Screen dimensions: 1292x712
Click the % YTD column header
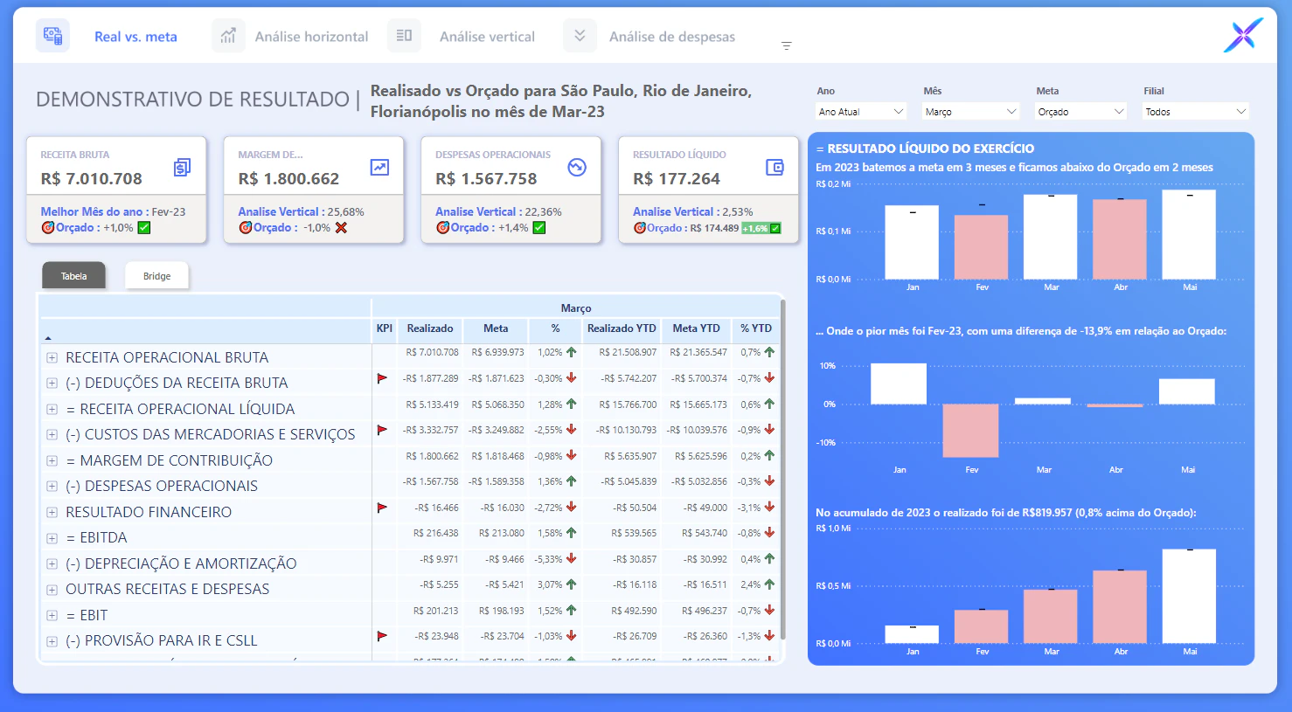tap(756, 328)
